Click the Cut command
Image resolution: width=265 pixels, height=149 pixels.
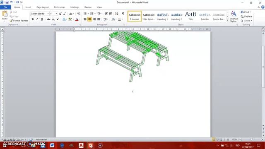click(13, 12)
